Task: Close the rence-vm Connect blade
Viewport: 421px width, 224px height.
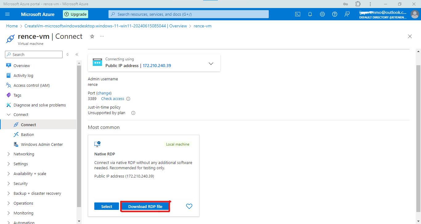Action: tap(410, 36)
